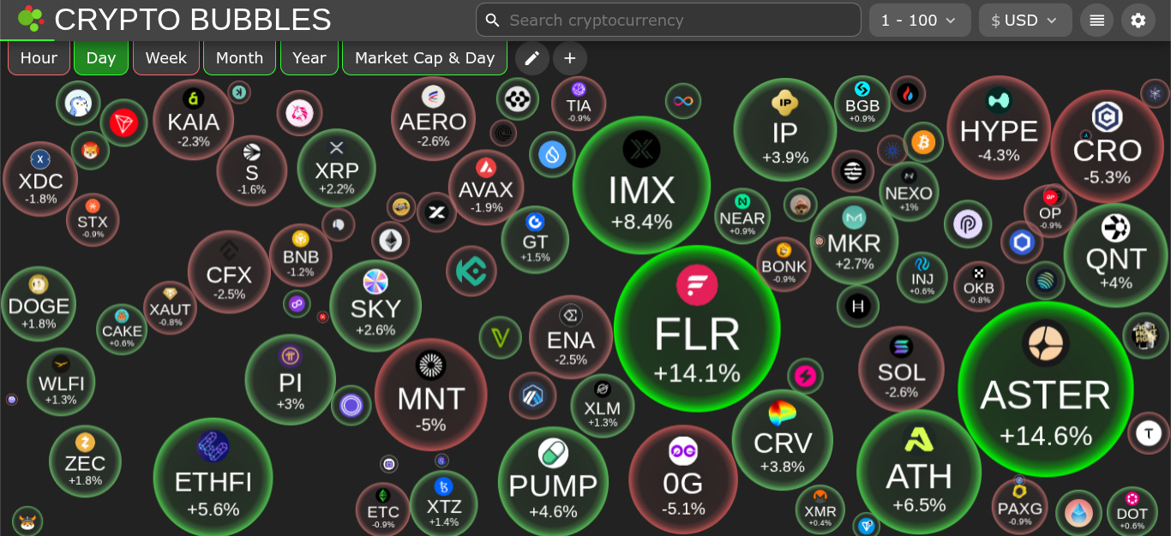Select the XAUT bubble
The width and height of the screenshot is (1171, 536).
[171, 308]
